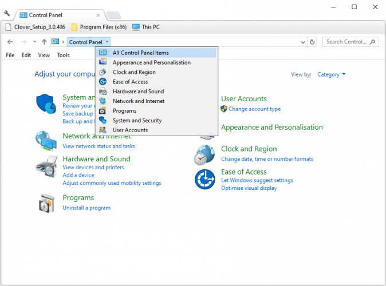Open the File menu
Viewport: 386px width, 286px height.
[10, 55]
